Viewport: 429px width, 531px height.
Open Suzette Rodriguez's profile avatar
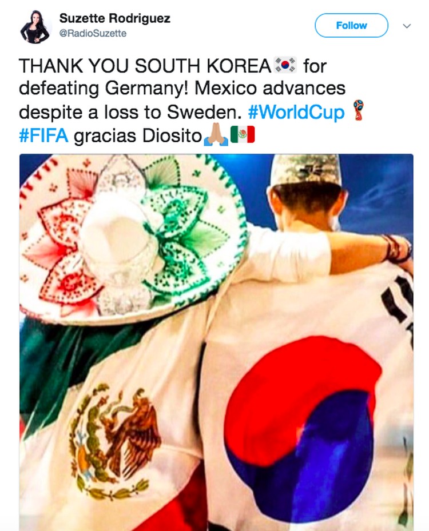(35, 27)
